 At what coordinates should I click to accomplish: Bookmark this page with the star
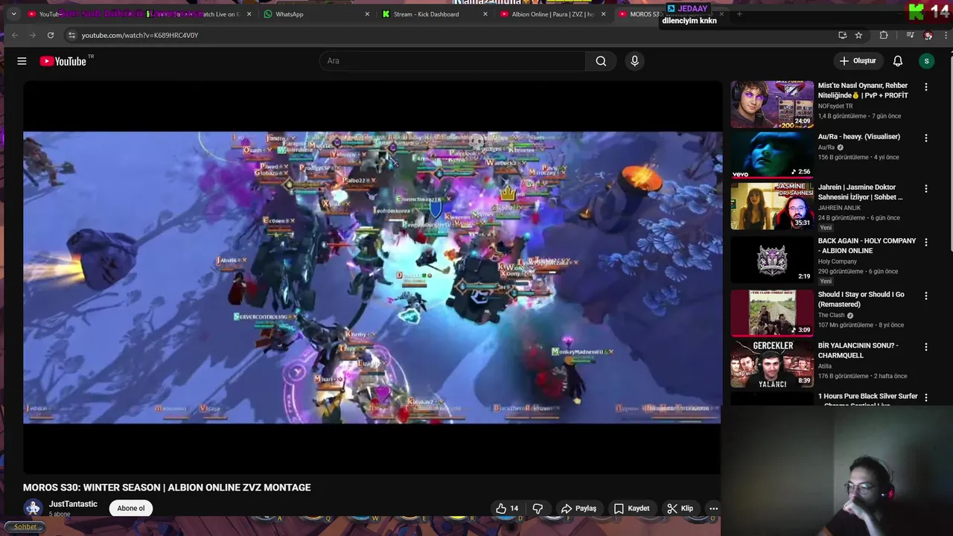tap(858, 35)
